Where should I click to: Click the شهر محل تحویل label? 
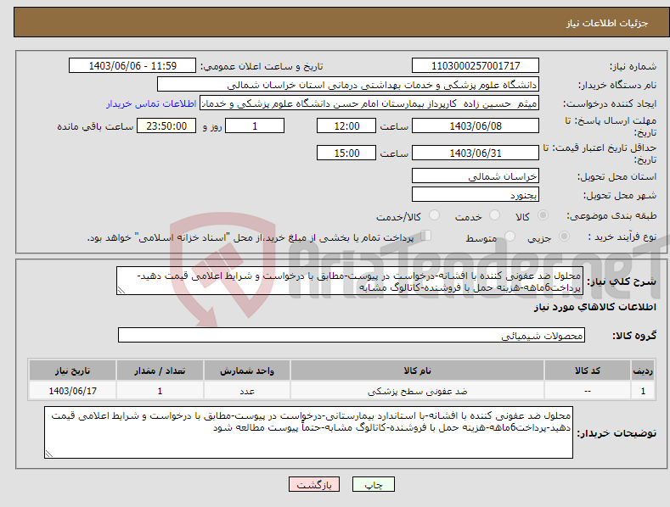pyautogui.click(x=620, y=195)
